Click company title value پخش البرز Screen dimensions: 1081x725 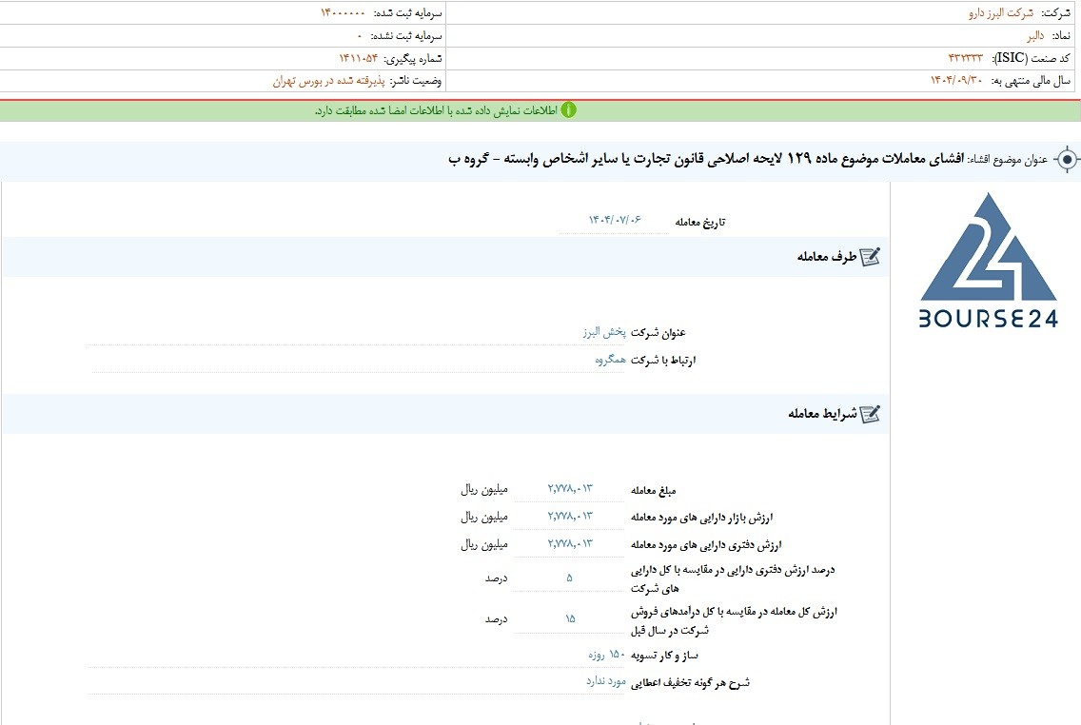[604, 332]
